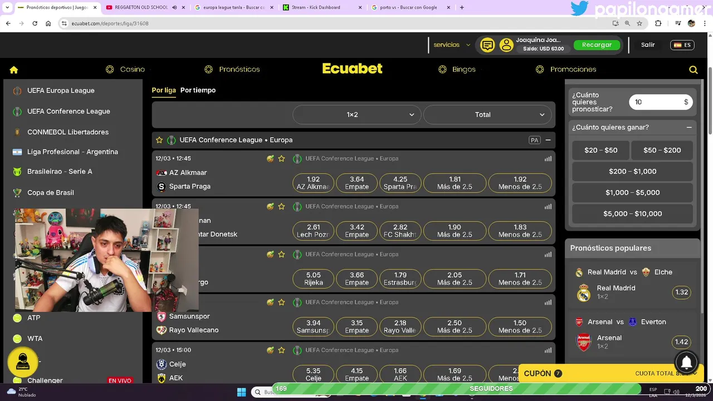Pick AZ Alkmaar win at 1.92
713x401 pixels.
313,183
